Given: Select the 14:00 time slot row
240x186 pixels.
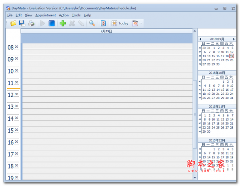Looking at the screenshot, I should click(108, 118).
